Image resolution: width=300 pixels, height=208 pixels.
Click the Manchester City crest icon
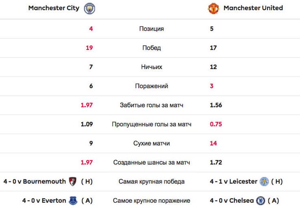click(x=89, y=9)
